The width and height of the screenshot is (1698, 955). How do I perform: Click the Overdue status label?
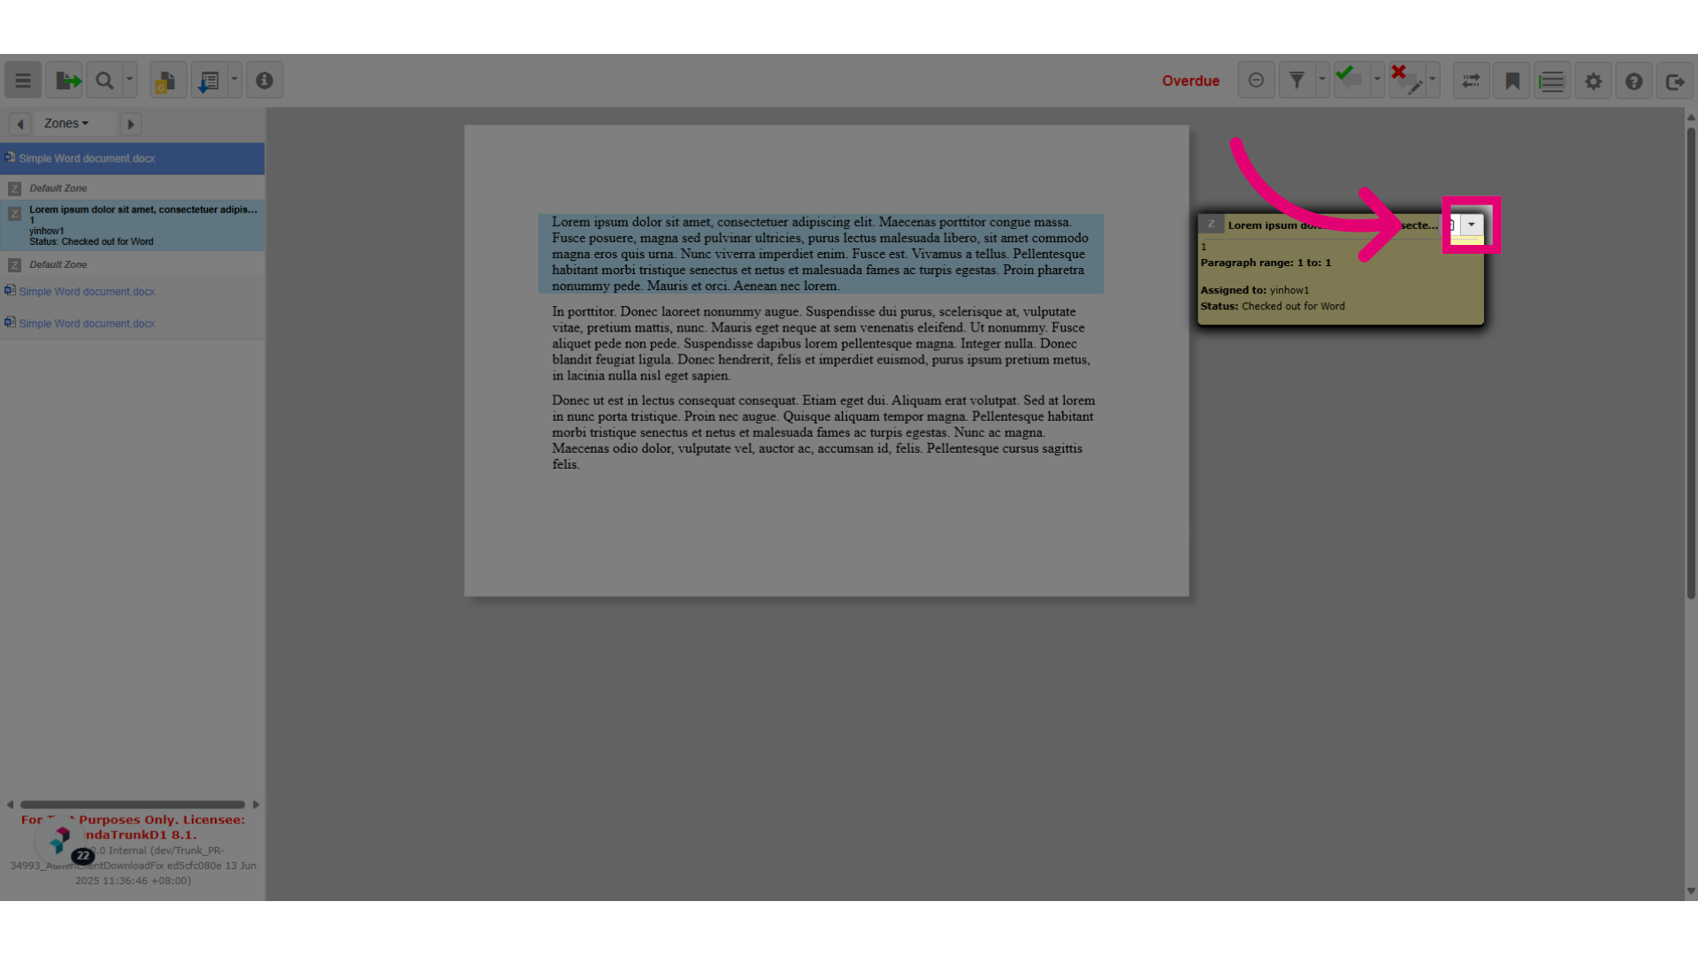click(x=1190, y=80)
